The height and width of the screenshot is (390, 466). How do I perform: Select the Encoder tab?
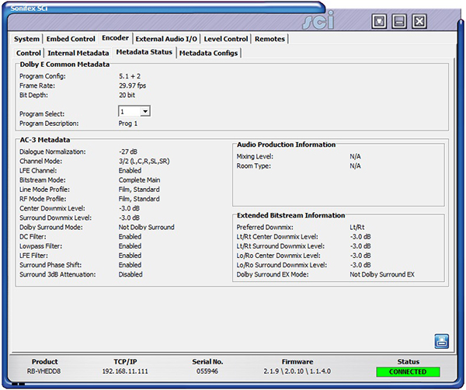[x=115, y=38]
